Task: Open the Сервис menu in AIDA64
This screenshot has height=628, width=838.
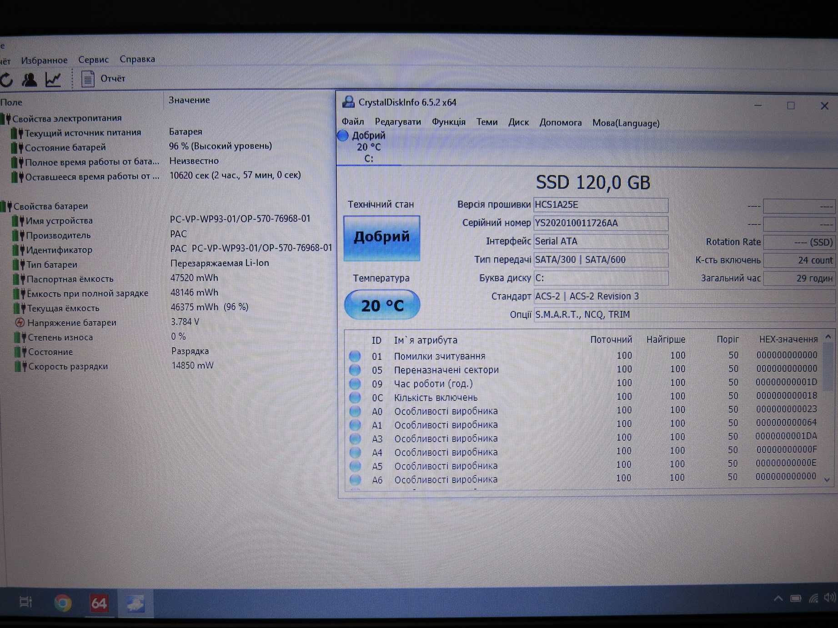Action: coord(93,60)
